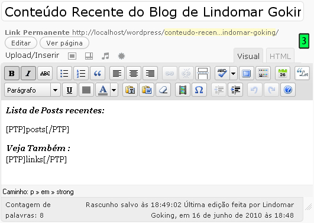
Task: Select 'p' in the Caminho path
Action: click(x=32, y=192)
